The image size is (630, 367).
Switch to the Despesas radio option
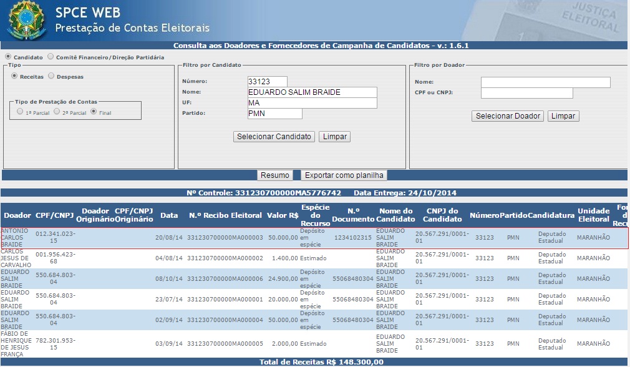(x=51, y=76)
